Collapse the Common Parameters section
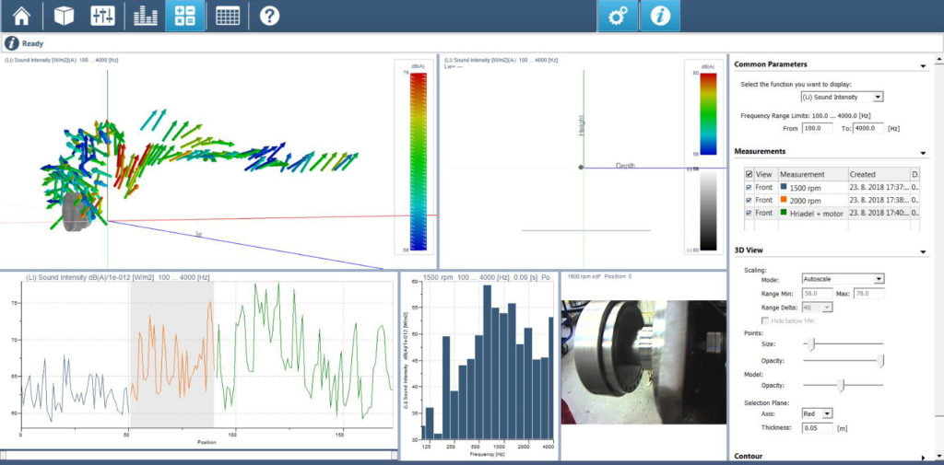The image size is (944, 465). tap(924, 65)
